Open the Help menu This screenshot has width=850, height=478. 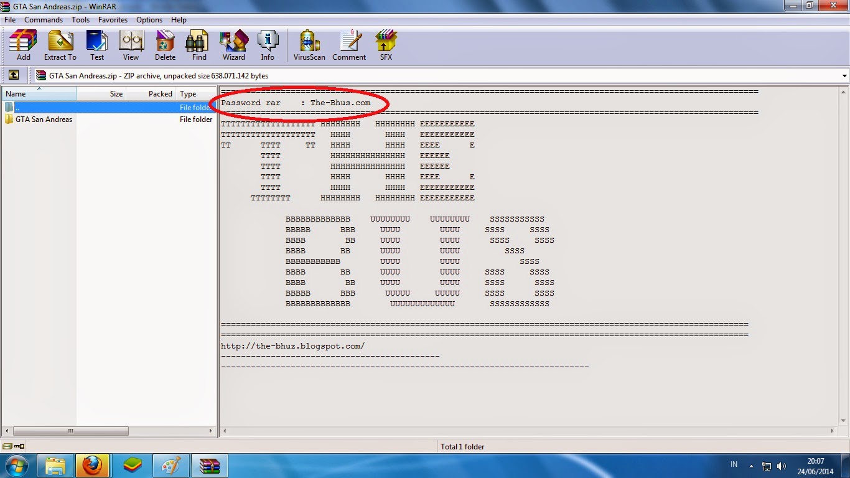[x=179, y=20]
